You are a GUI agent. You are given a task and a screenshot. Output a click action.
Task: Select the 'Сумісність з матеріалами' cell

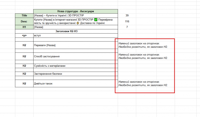[x=76, y=66]
